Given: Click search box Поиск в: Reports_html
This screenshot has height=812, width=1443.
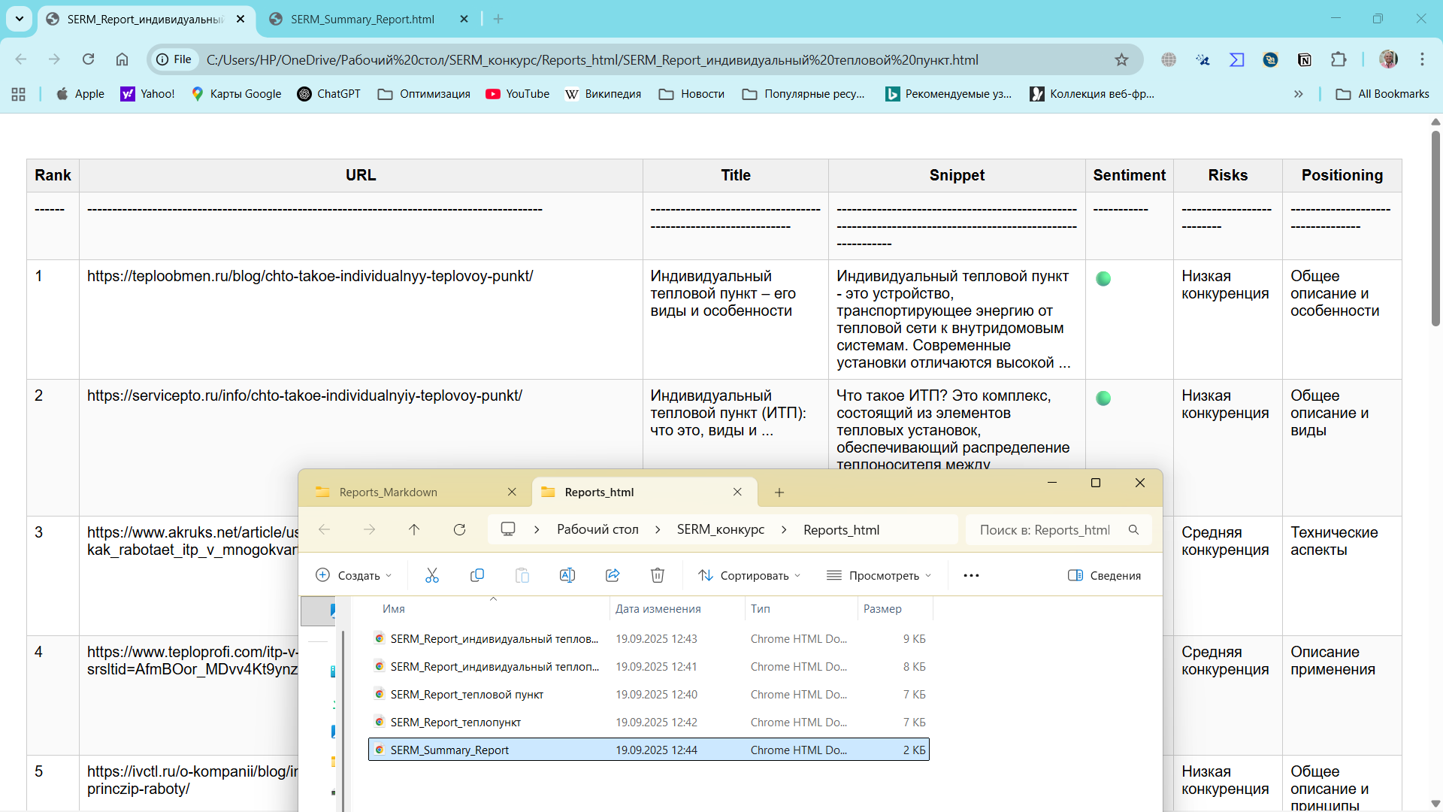Looking at the screenshot, I should tap(1058, 530).
